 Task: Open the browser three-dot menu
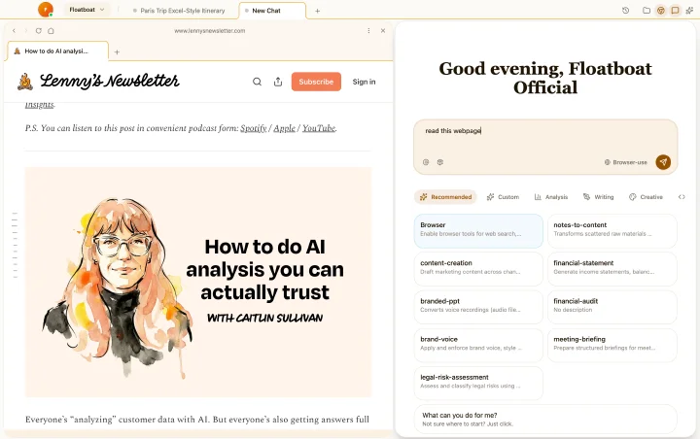click(368, 31)
